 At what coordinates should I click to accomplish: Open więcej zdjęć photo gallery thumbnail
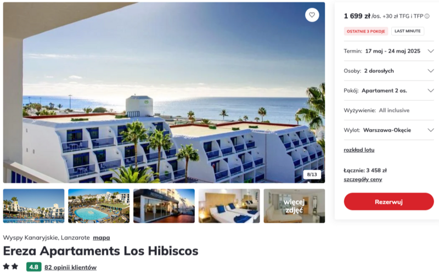click(x=294, y=206)
